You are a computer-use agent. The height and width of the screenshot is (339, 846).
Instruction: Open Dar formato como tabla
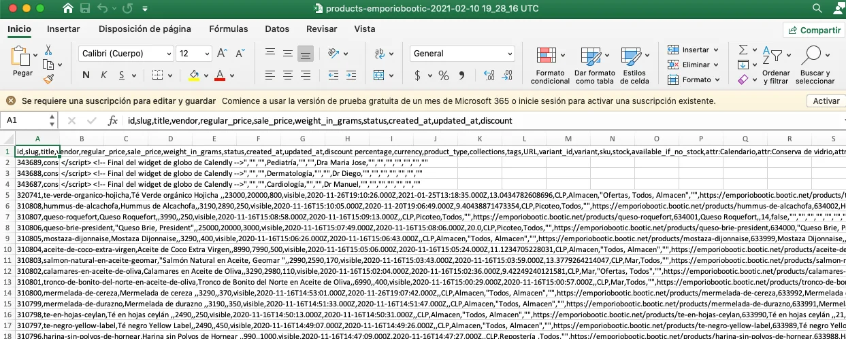coord(594,65)
